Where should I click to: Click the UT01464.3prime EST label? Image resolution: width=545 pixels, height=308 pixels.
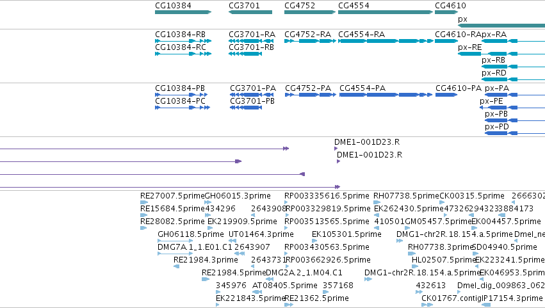click(x=261, y=234)
